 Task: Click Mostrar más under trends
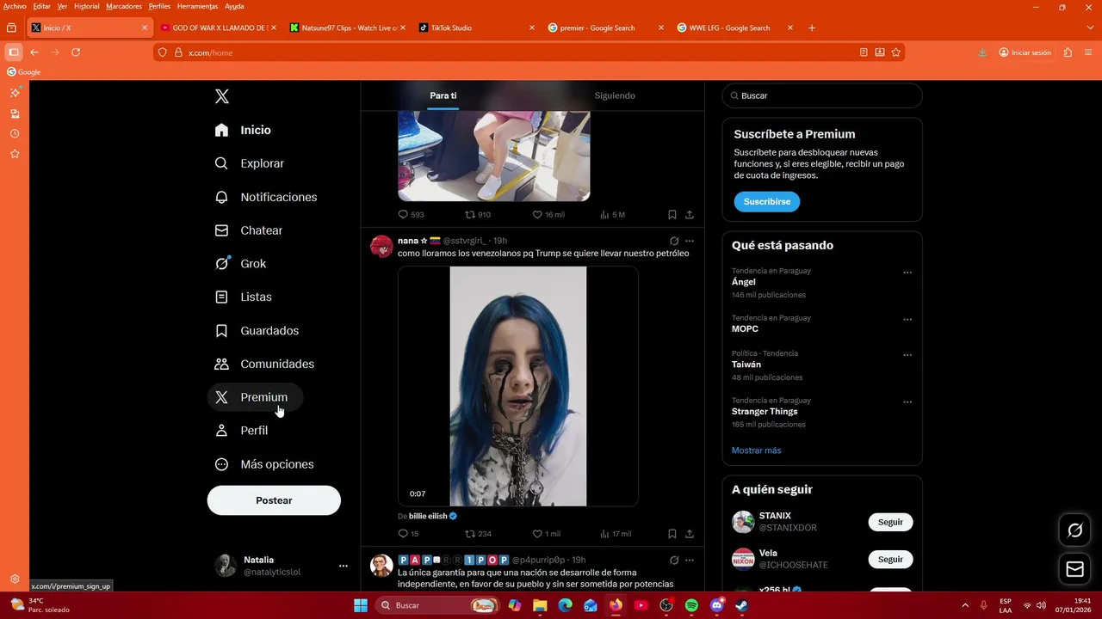point(756,450)
